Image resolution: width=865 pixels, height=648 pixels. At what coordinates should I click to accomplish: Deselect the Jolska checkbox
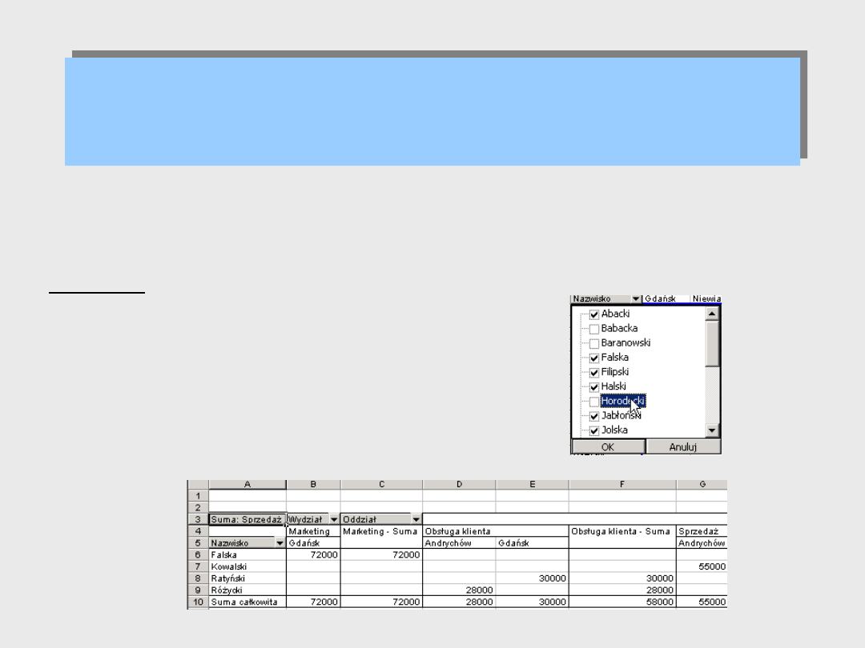pos(594,430)
